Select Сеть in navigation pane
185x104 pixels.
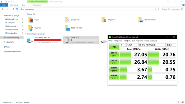[x=8, y=47]
